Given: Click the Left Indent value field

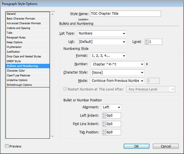Looking at the screenshot, I should (x=113, y=116).
